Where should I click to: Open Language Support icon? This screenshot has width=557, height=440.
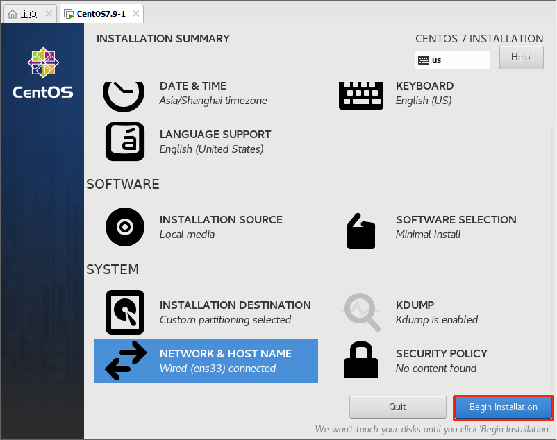(125, 142)
